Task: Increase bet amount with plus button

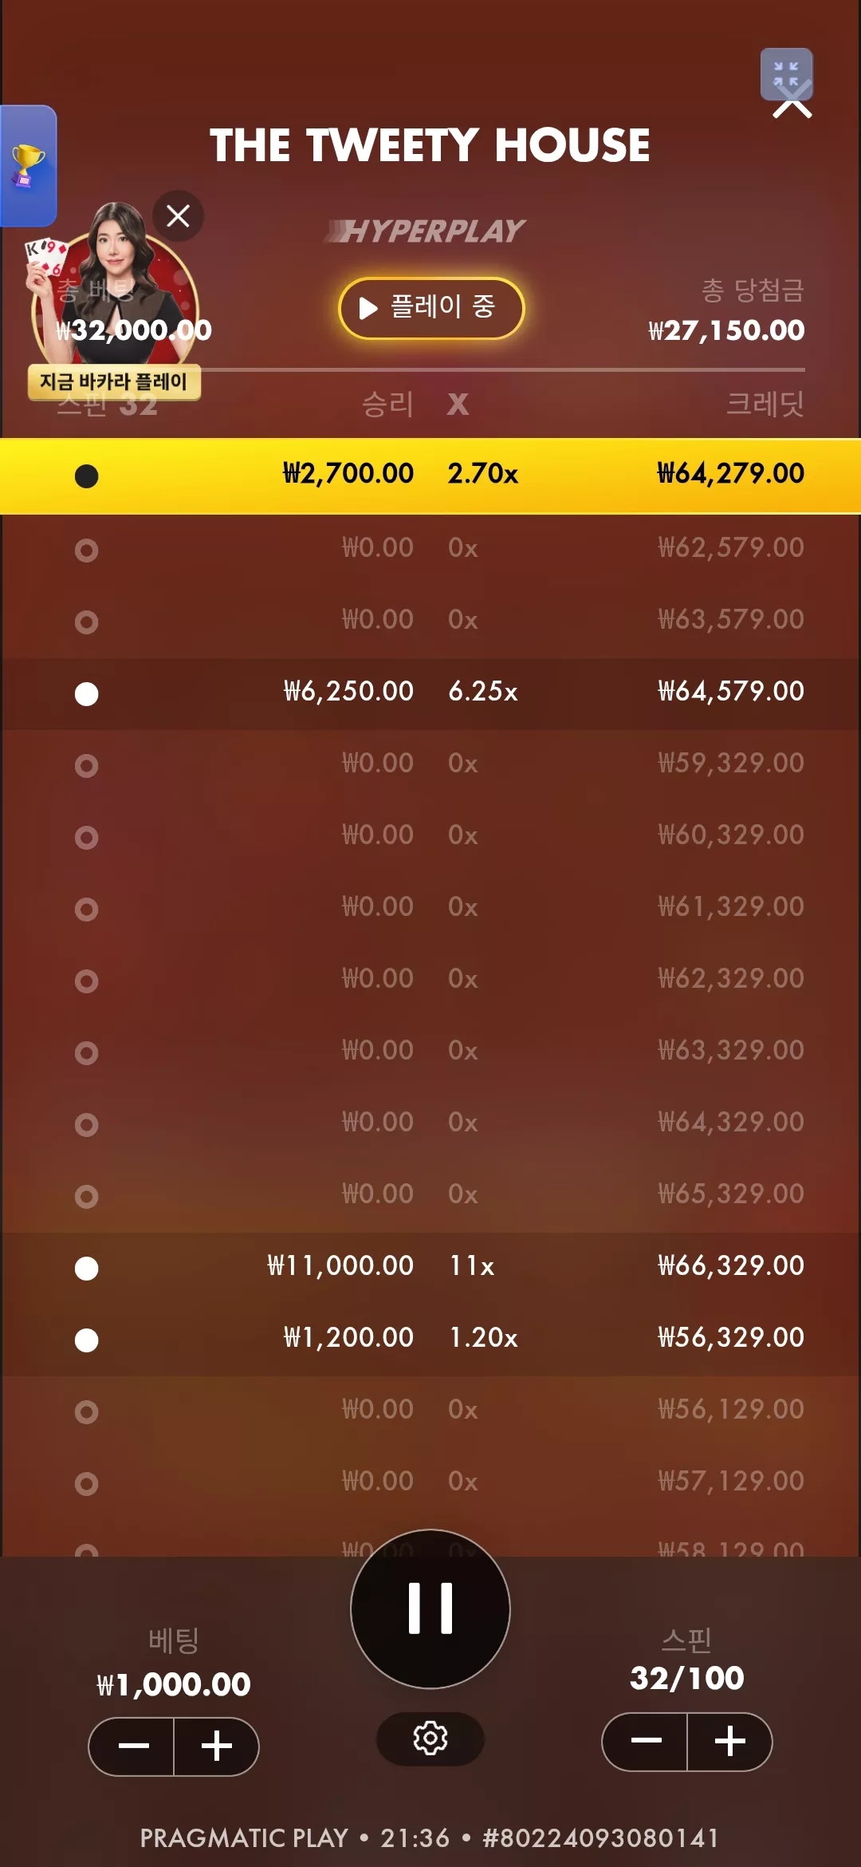Action: pos(217,1747)
